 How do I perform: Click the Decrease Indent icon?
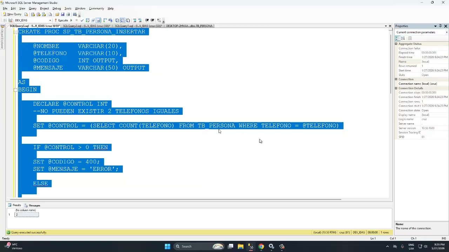147,20
